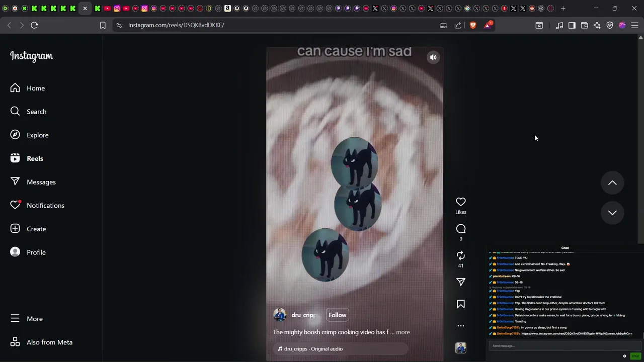The height and width of the screenshot is (362, 644).
Task: View Notifications with the heart icon
Action: point(37,205)
